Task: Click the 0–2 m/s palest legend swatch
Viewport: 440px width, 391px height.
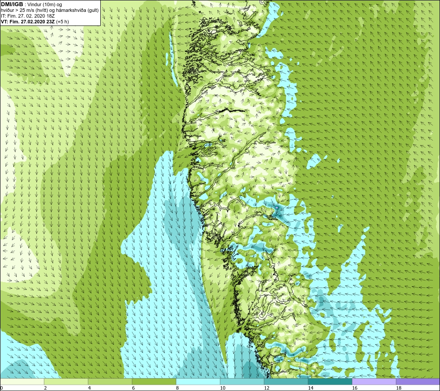Action: click(22, 381)
